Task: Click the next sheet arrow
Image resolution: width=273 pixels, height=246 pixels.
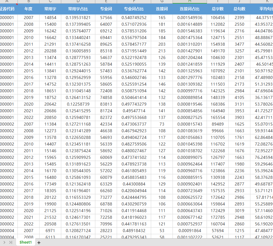Action: click(x=5, y=242)
